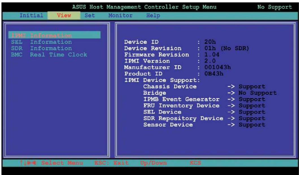The height and width of the screenshot is (175, 299).
Task: Click No Support status in title bar
Action: (275, 7)
